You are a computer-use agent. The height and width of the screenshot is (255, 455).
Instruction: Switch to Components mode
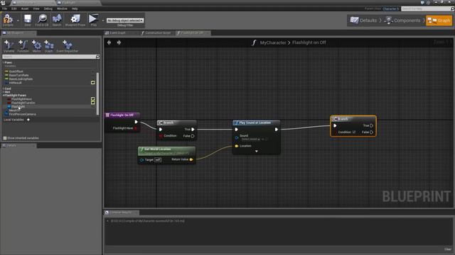pyautogui.click(x=403, y=21)
